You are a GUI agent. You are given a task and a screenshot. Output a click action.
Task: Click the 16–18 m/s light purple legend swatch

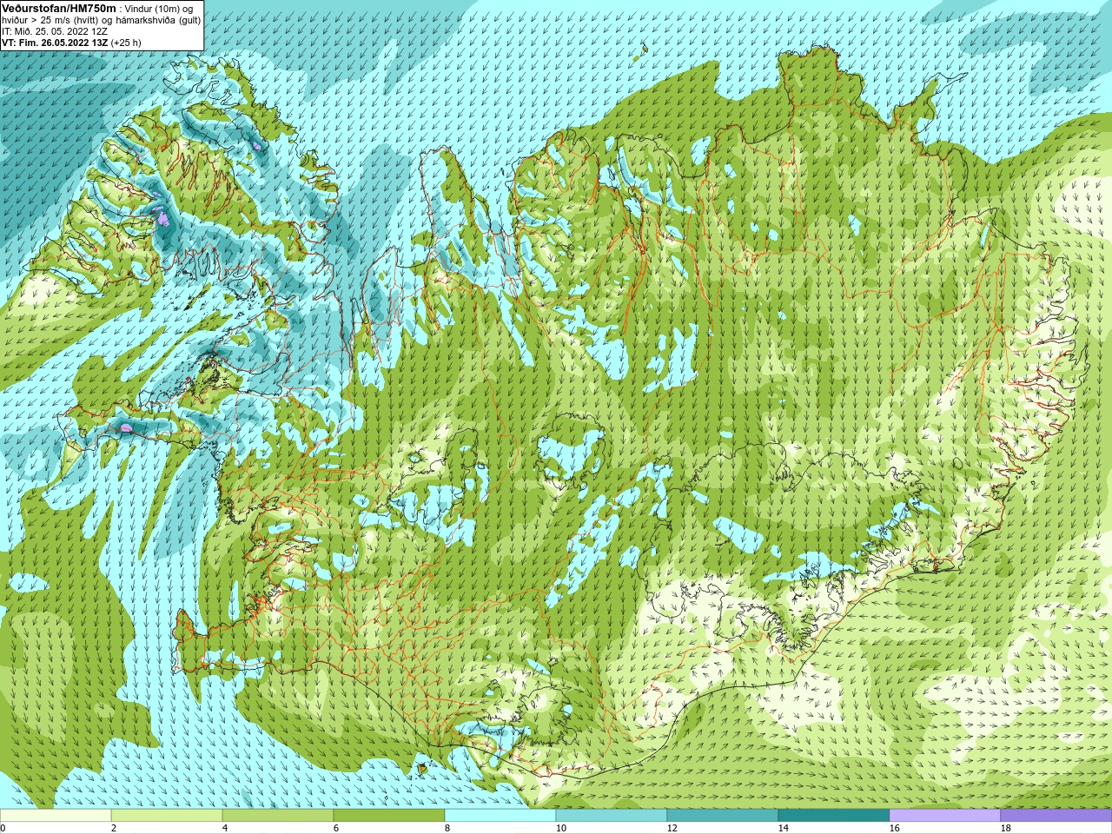(x=945, y=816)
